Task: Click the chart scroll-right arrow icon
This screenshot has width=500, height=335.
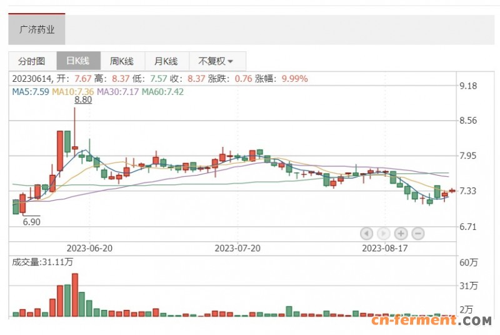Action: (x=384, y=233)
